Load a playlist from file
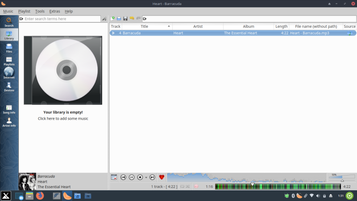 pyautogui.click(x=119, y=18)
